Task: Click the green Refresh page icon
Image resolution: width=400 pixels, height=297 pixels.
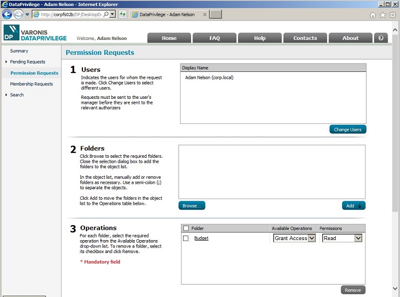Action: click(122, 14)
